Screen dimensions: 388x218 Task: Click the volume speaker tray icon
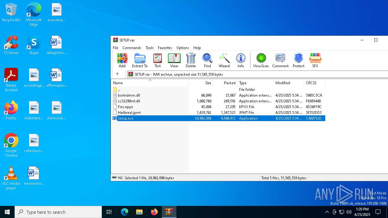pyautogui.click(x=349, y=212)
